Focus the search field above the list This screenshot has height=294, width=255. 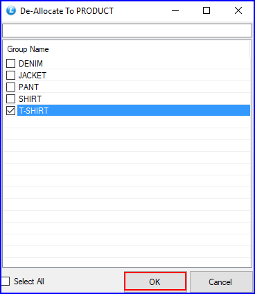coord(127,31)
